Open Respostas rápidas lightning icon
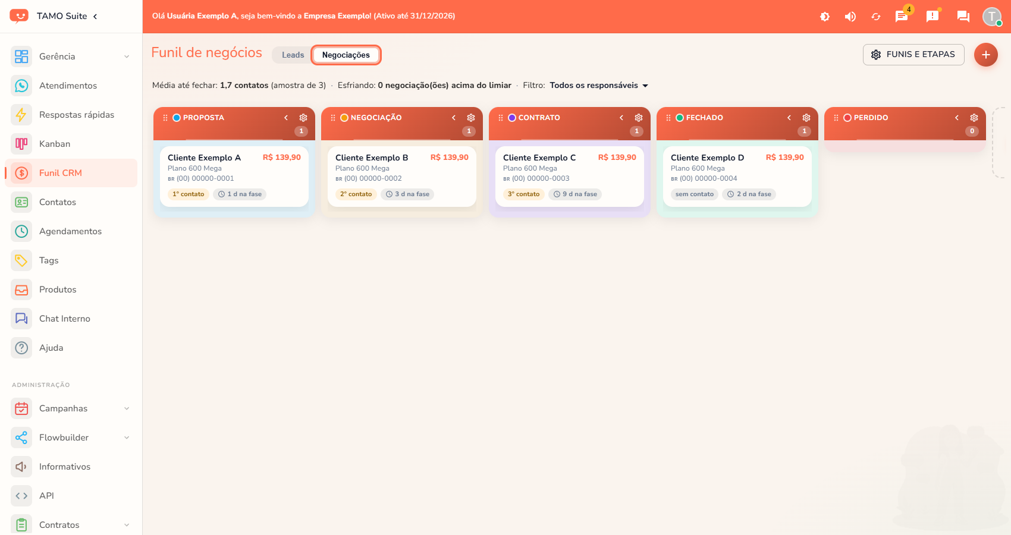This screenshot has height=535, width=1011. [21, 115]
